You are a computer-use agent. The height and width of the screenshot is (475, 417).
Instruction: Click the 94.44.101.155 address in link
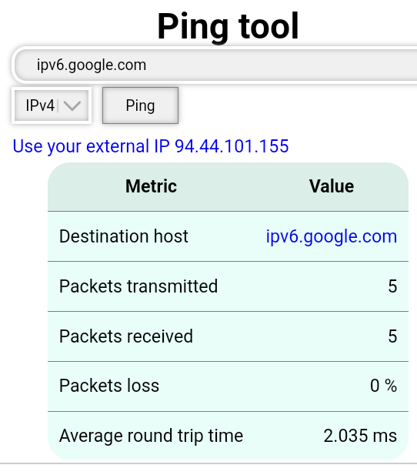coord(232,146)
